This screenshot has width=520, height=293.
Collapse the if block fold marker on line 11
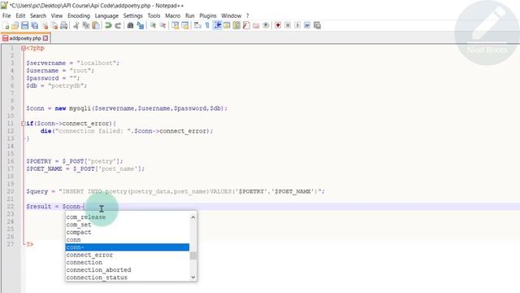click(24, 124)
